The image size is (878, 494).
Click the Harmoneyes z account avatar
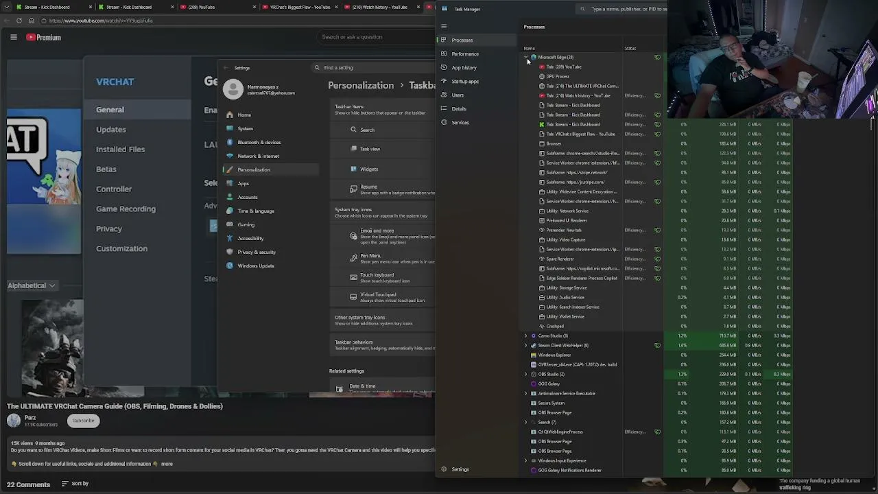pos(233,89)
